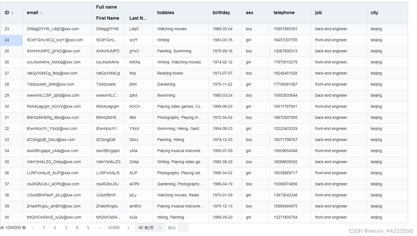Click the hobbies column header

tap(180, 13)
